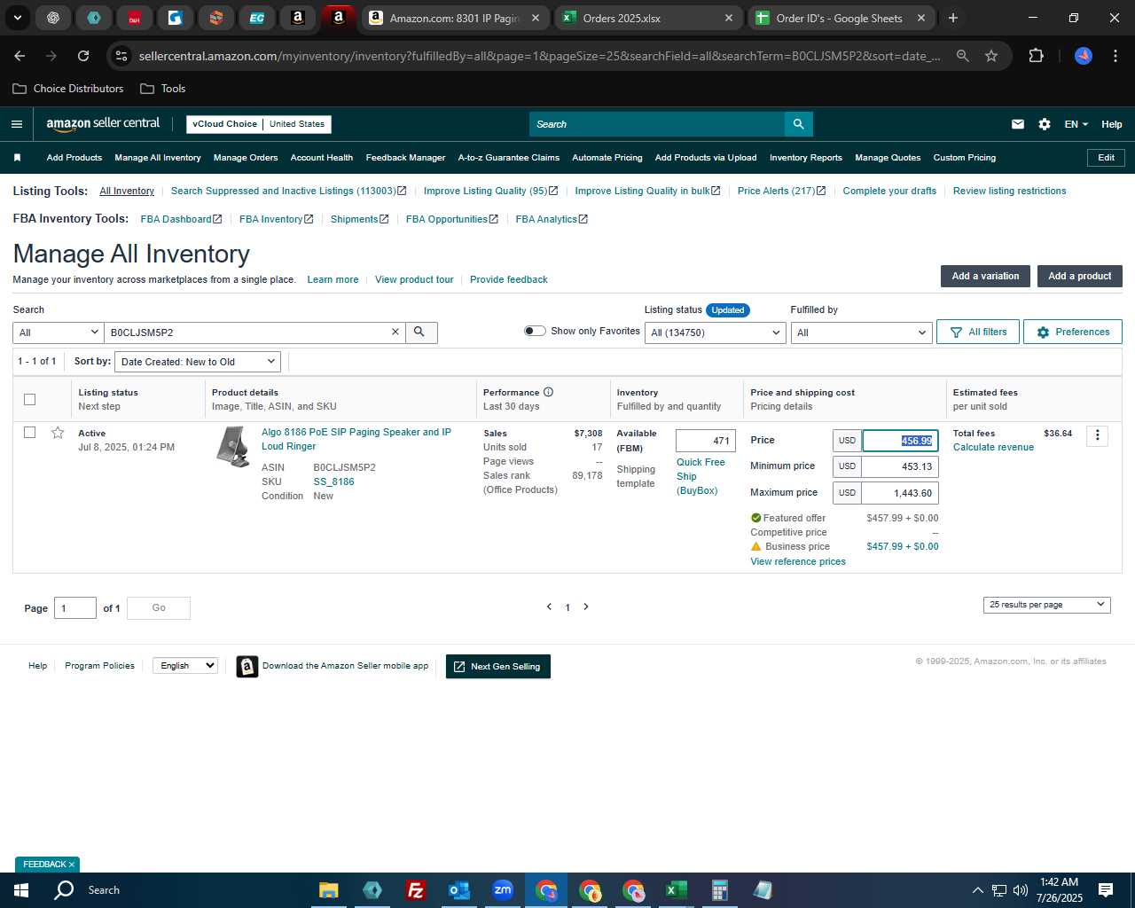
Task: Go to next page arrow in pagination
Action: click(x=586, y=607)
